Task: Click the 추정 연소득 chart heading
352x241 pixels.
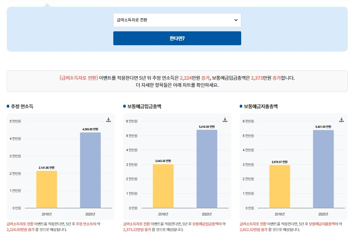Action: coord(22,106)
